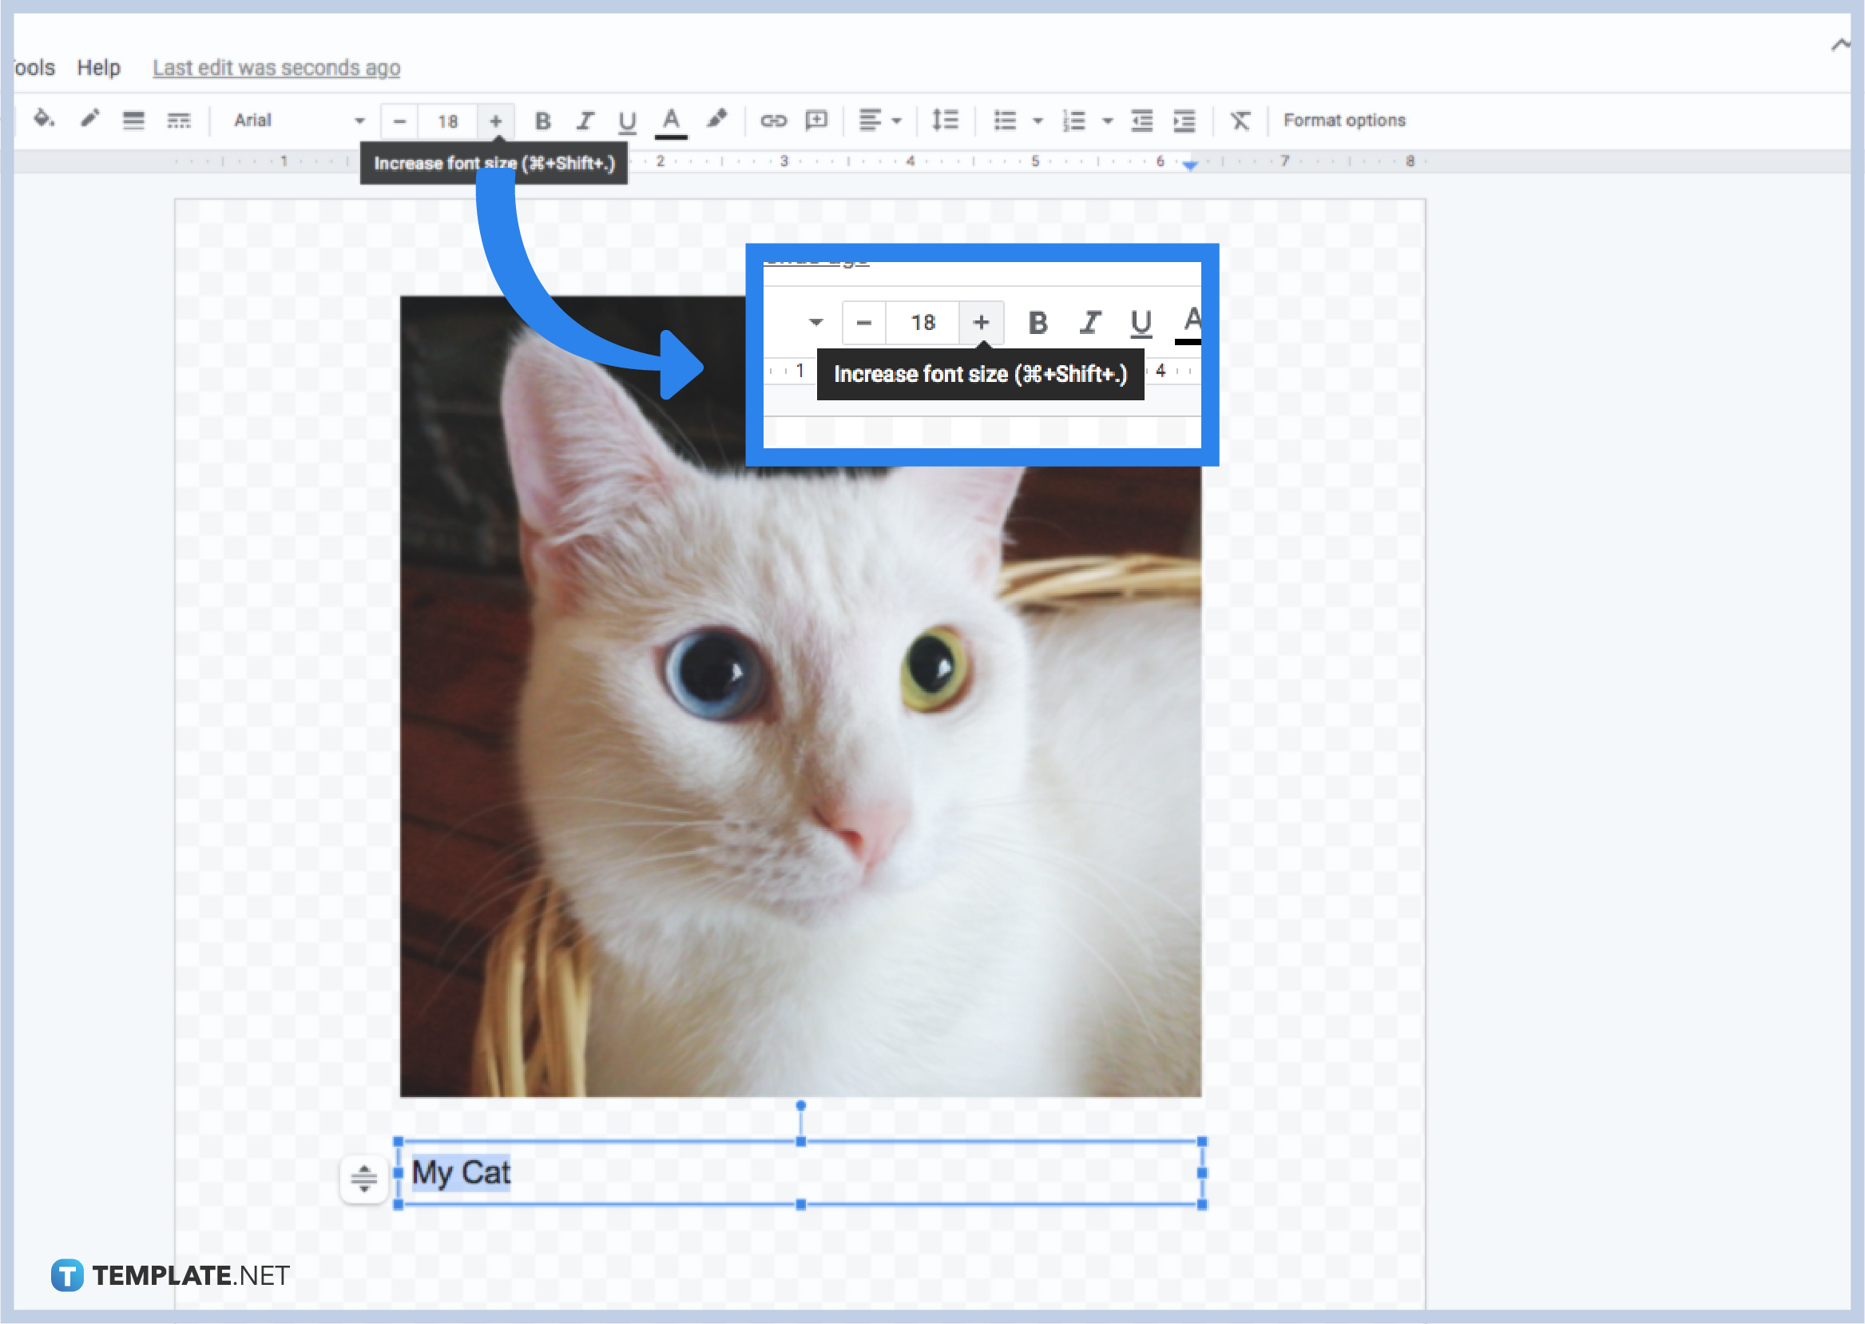
Task: Insert a link using the link icon
Action: tap(773, 120)
